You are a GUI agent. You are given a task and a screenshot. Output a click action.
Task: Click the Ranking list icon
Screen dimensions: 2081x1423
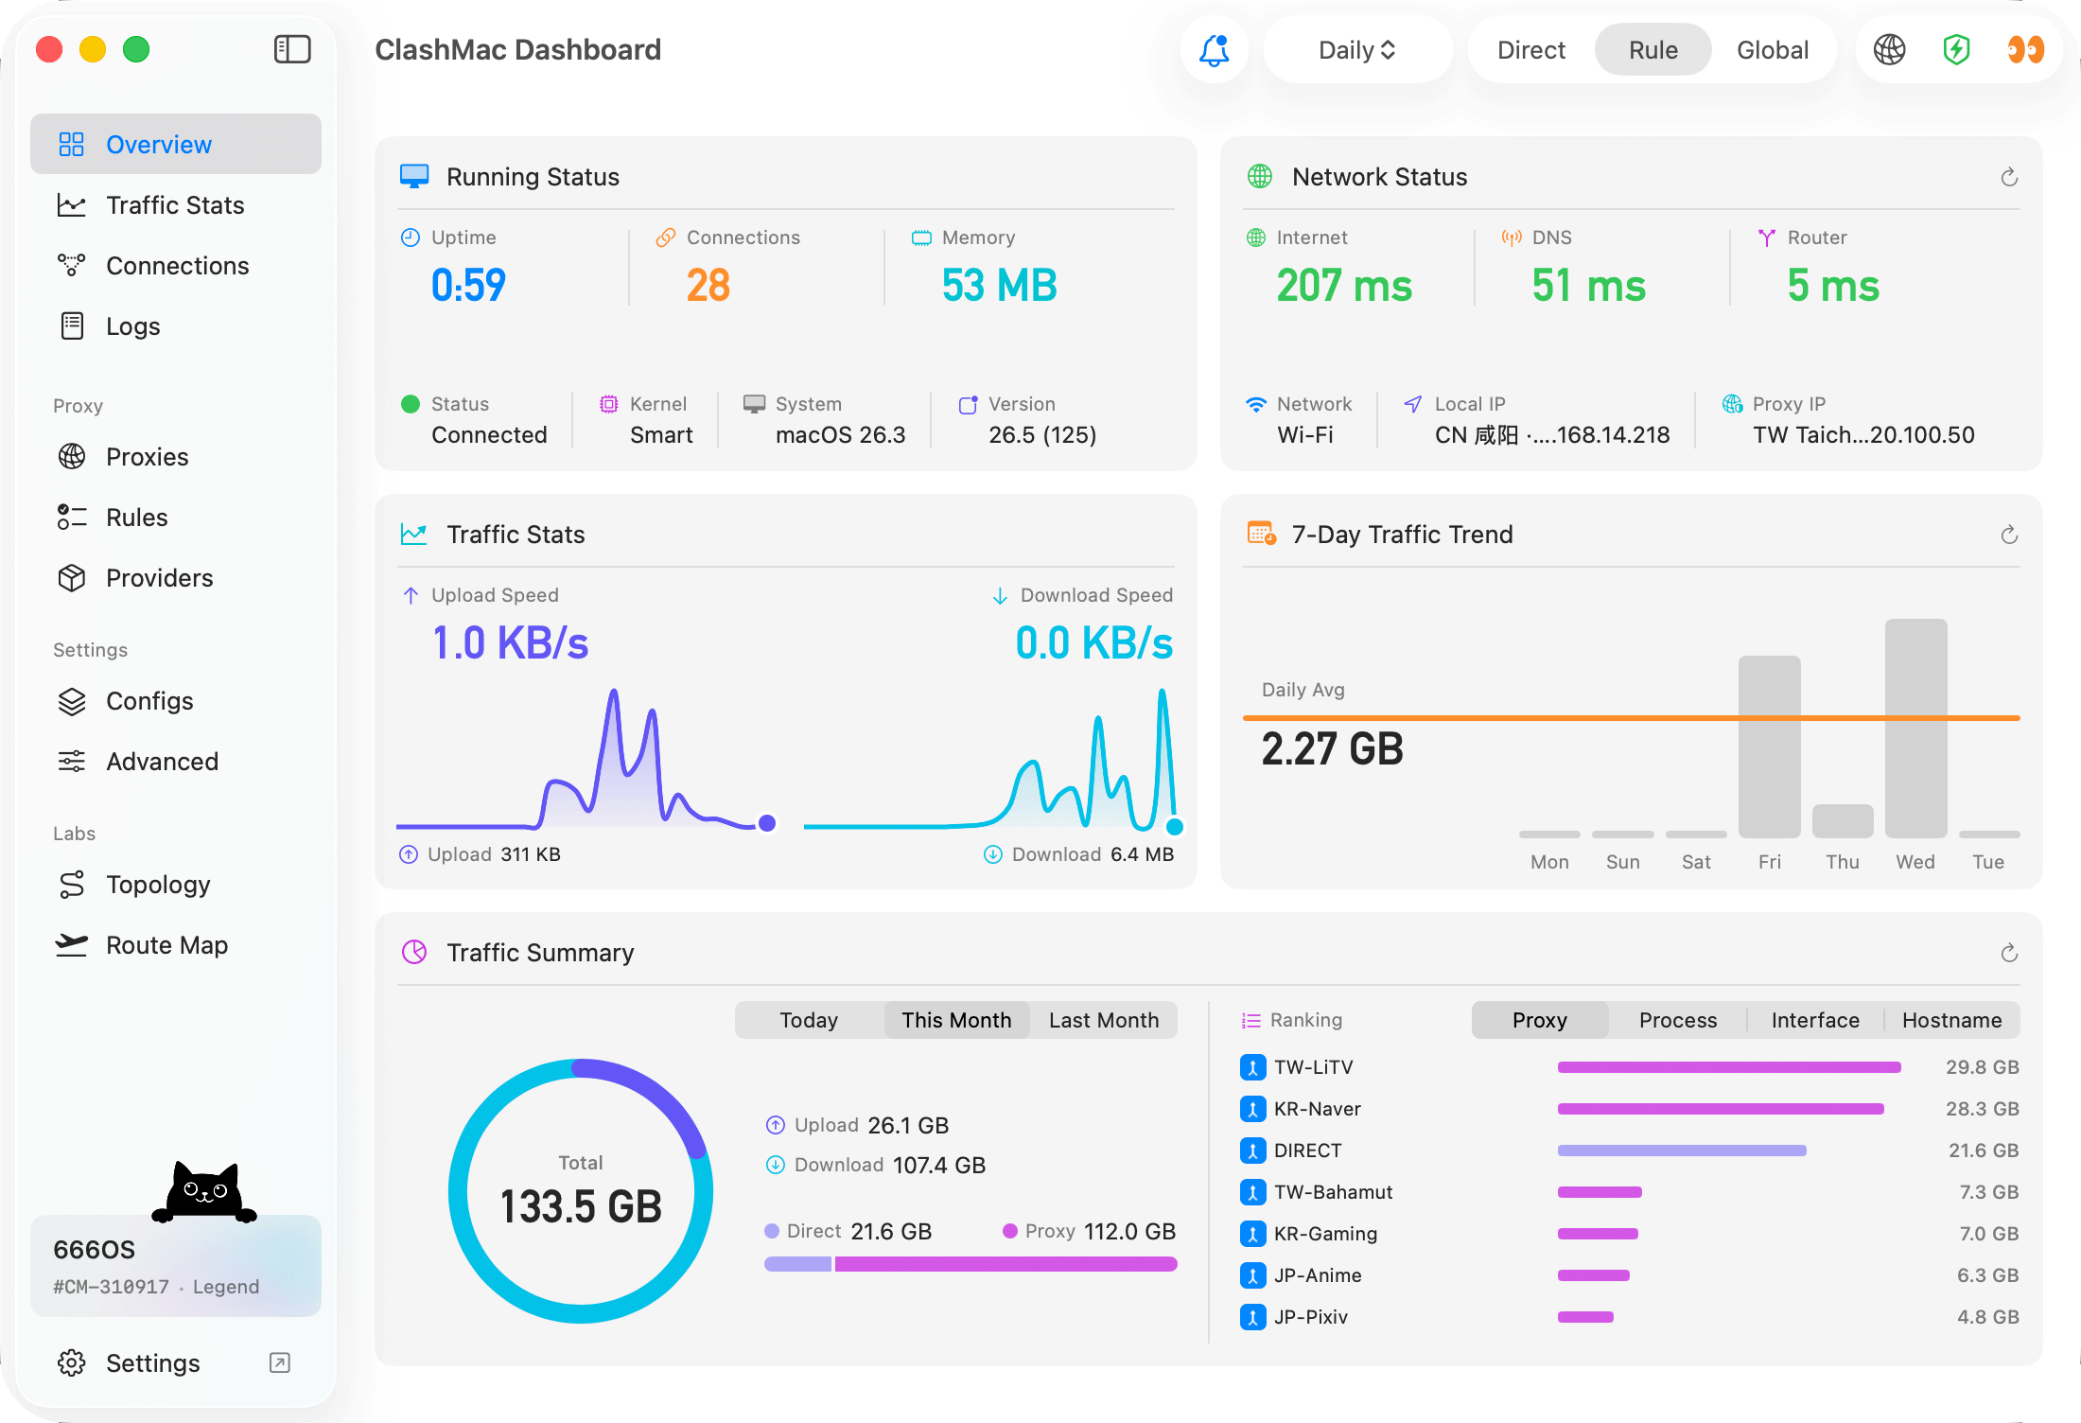(x=1251, y=1021)
